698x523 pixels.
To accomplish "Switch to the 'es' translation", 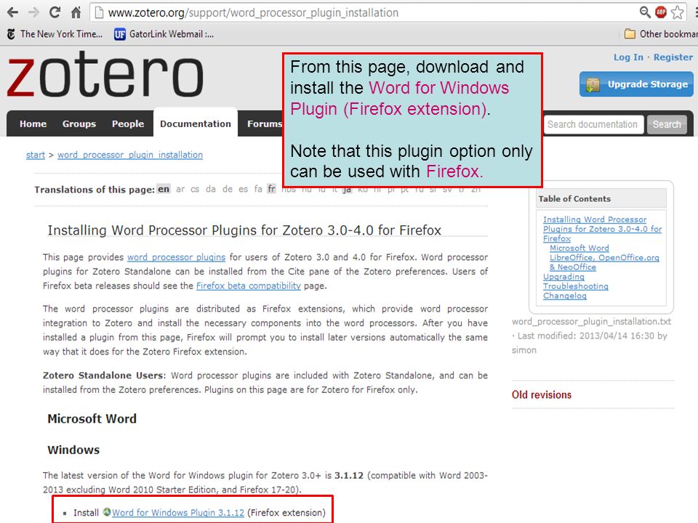I will 243,190.
